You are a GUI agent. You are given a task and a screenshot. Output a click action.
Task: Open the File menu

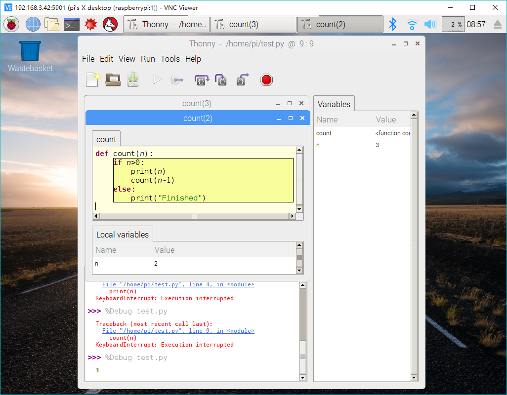coord(88,59)
